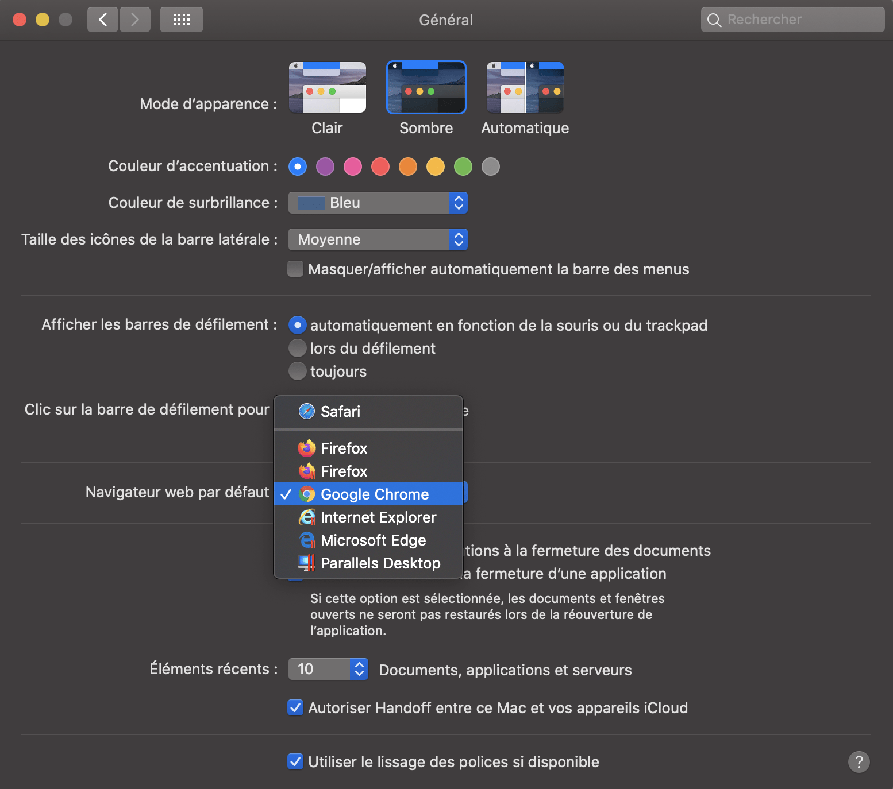
Task: Choose the yellow accent color
Action: point(436,167)
